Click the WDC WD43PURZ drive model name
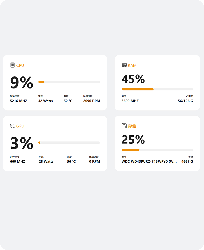 click(x=149, y=161)
